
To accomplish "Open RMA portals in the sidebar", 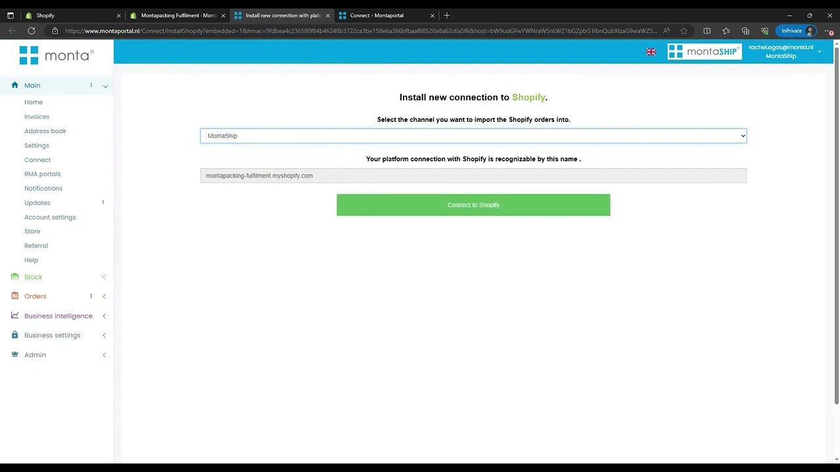I will tap(42, 174).
